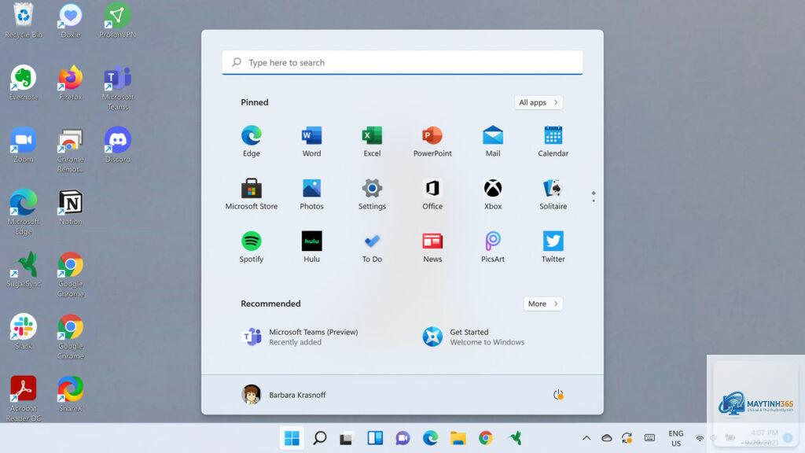Go to next pinned apps page dots
Viewport: 805px width, 453px height.
point(594,197)
